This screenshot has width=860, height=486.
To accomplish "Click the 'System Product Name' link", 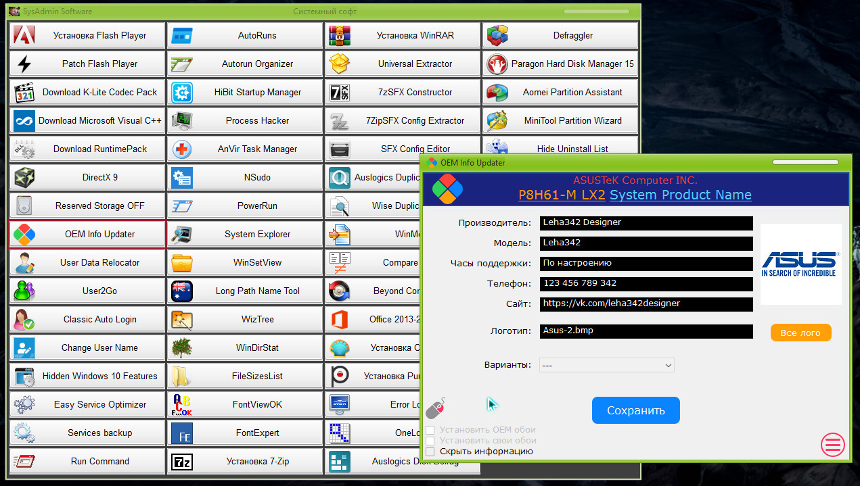I will point(680,195).
